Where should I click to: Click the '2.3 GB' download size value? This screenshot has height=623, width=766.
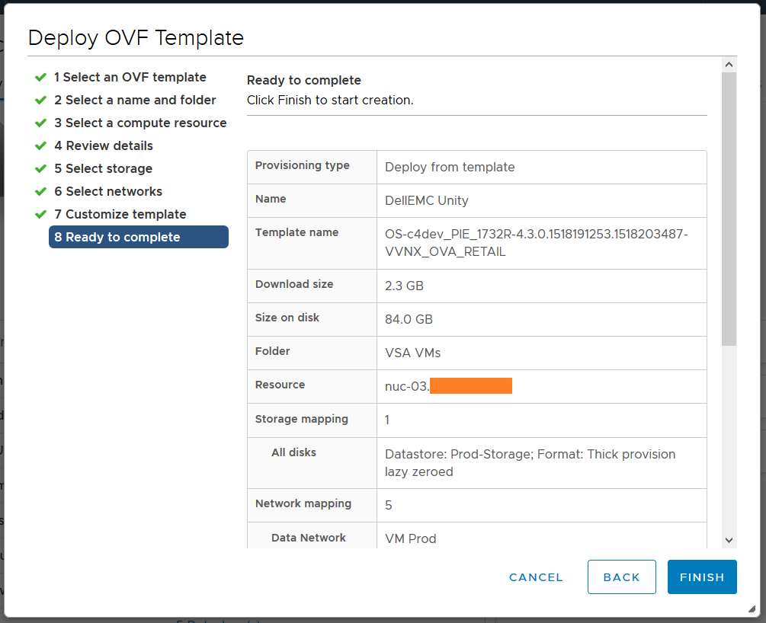pos(404,286)
